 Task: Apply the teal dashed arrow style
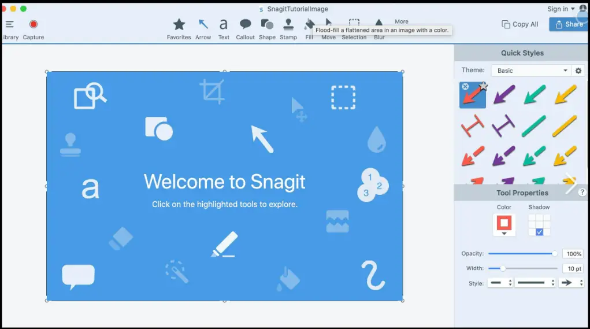(535, 156)
